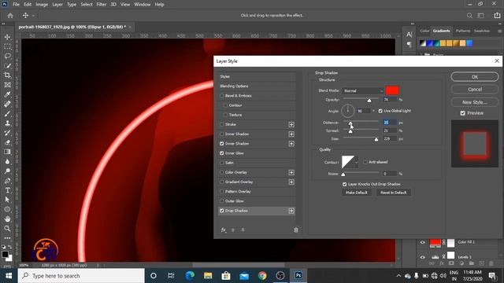Open Chrome from the taskbar
The width and height of the screenshot is (504, 283).
click(262, 276)
